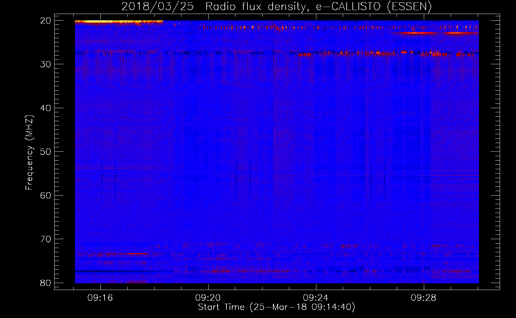This screenshot has width=516, height=318.
Task: Click the date "2018/03/25" in the title
Action: [158, 7]
